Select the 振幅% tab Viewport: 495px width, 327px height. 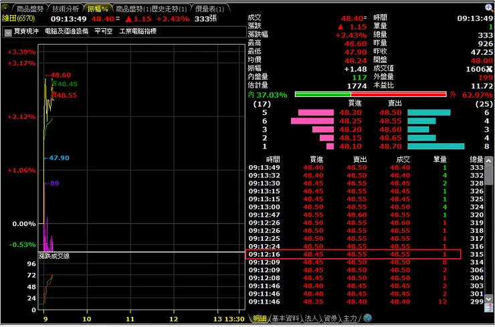coord(98,9)
